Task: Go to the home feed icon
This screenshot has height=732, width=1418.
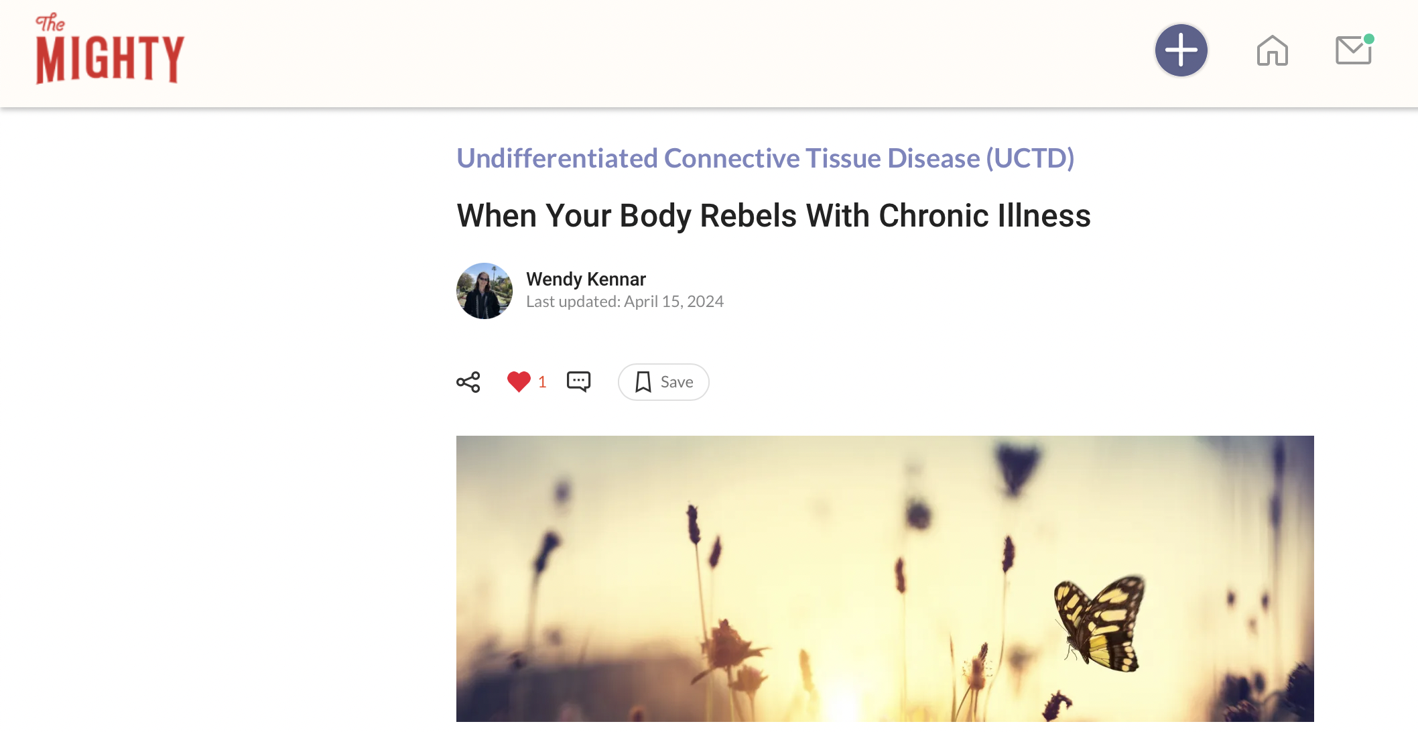Action: [1272, 51]
